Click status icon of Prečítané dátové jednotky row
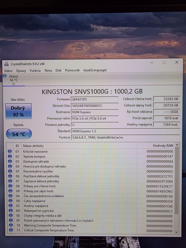186x248 pixels. (x=10, y=176)
